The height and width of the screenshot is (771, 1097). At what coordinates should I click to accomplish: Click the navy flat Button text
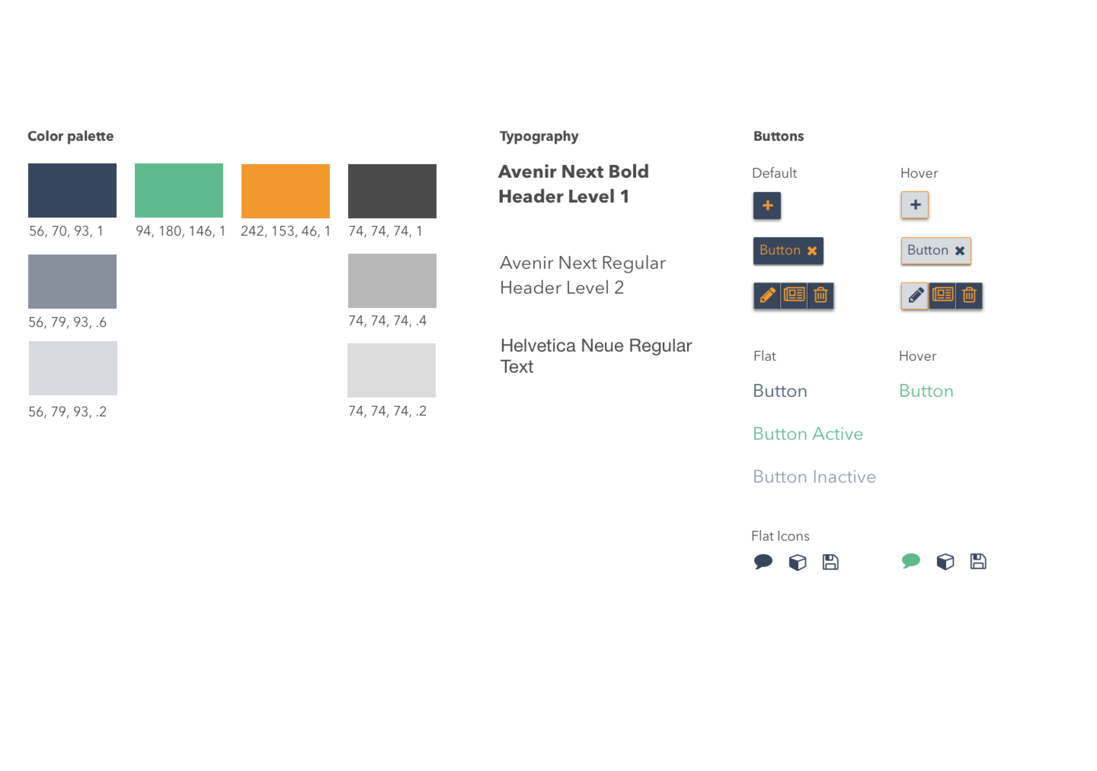point(780,391)
